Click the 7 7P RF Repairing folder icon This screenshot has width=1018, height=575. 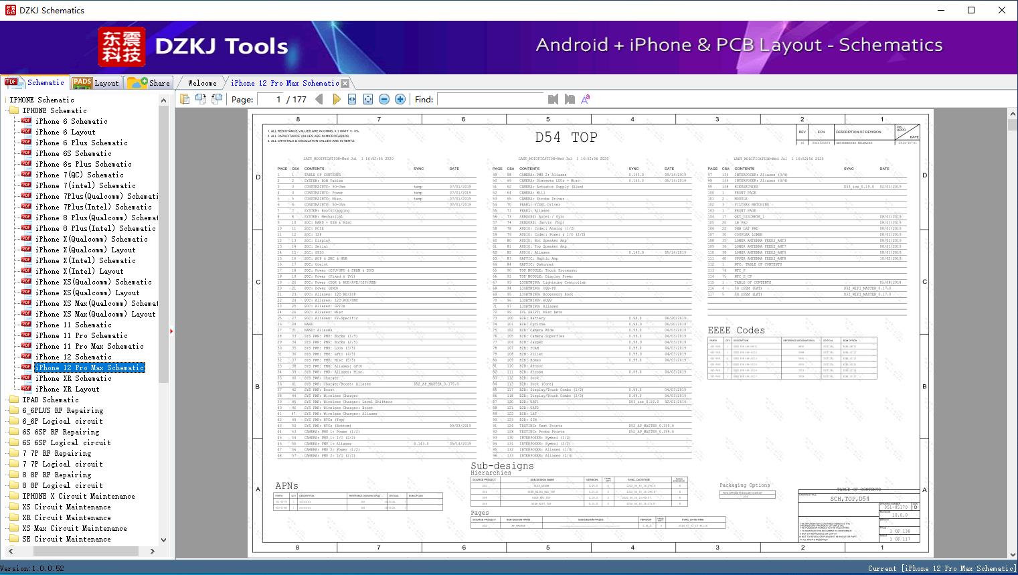point(14,453)
